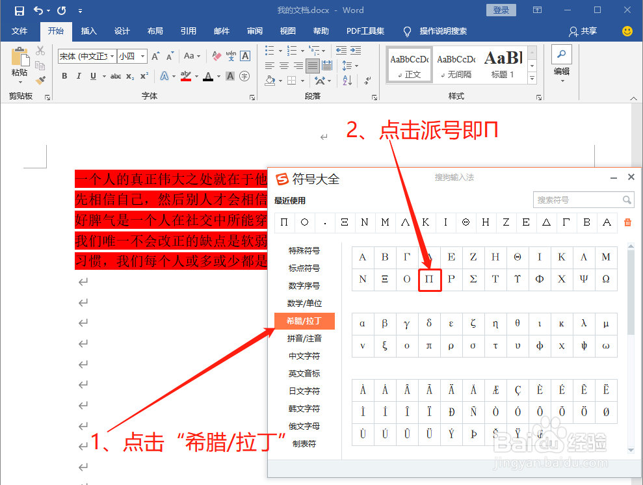This screenshot has width=643, height=485.
Task: Center the paragraph text
Action: point(283,66)
